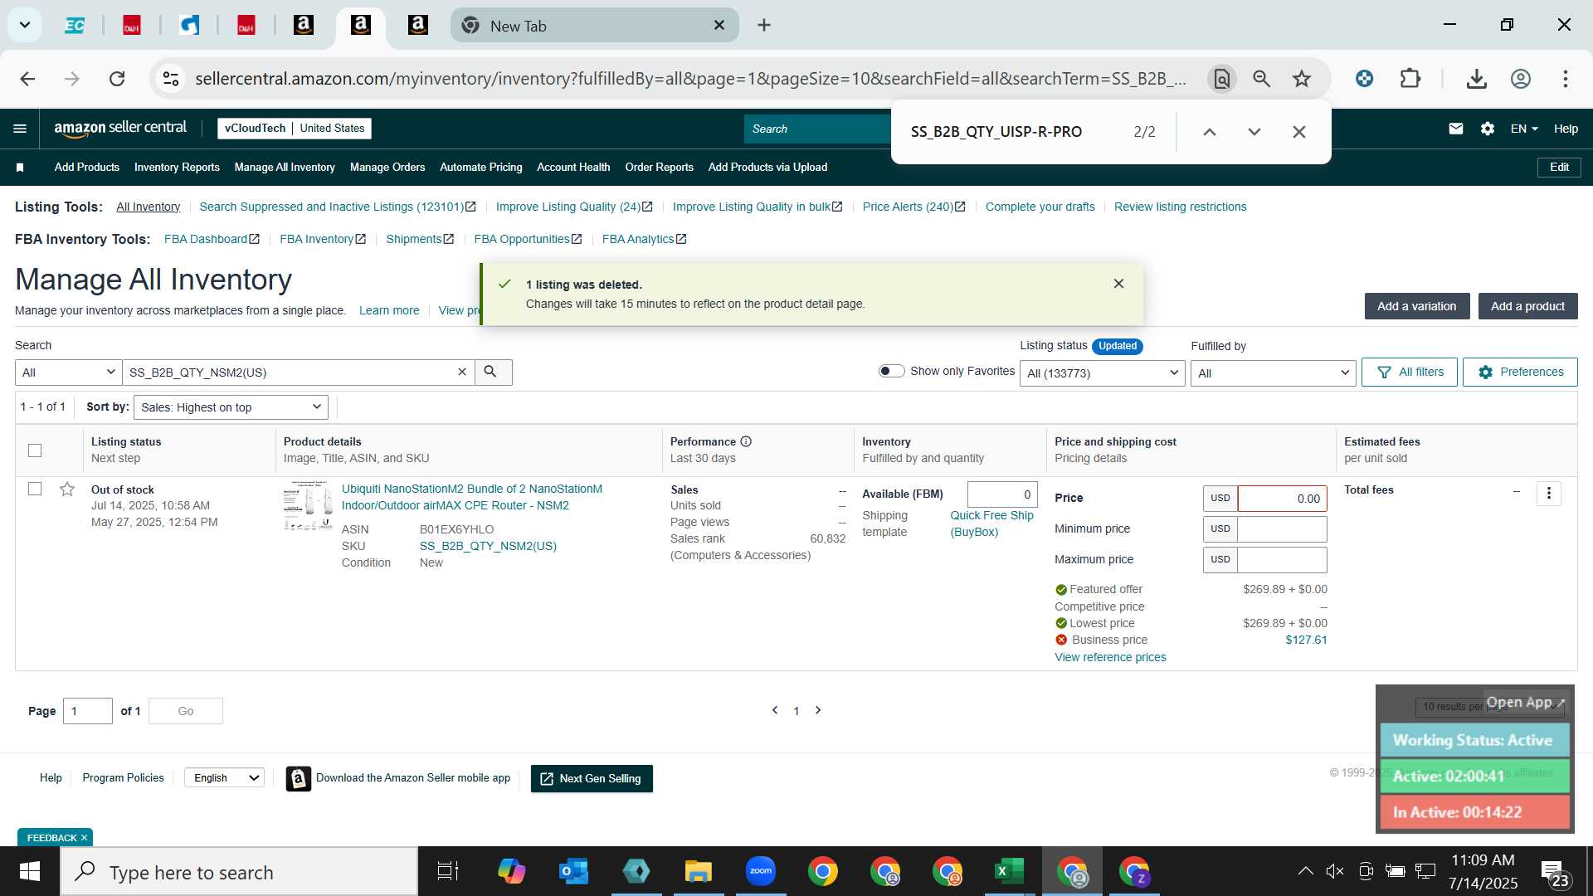Viewport: 1593px width, 896px height.
Task: Click Add a variation button
Action: pyautogui.click(x=1416, y=306)
